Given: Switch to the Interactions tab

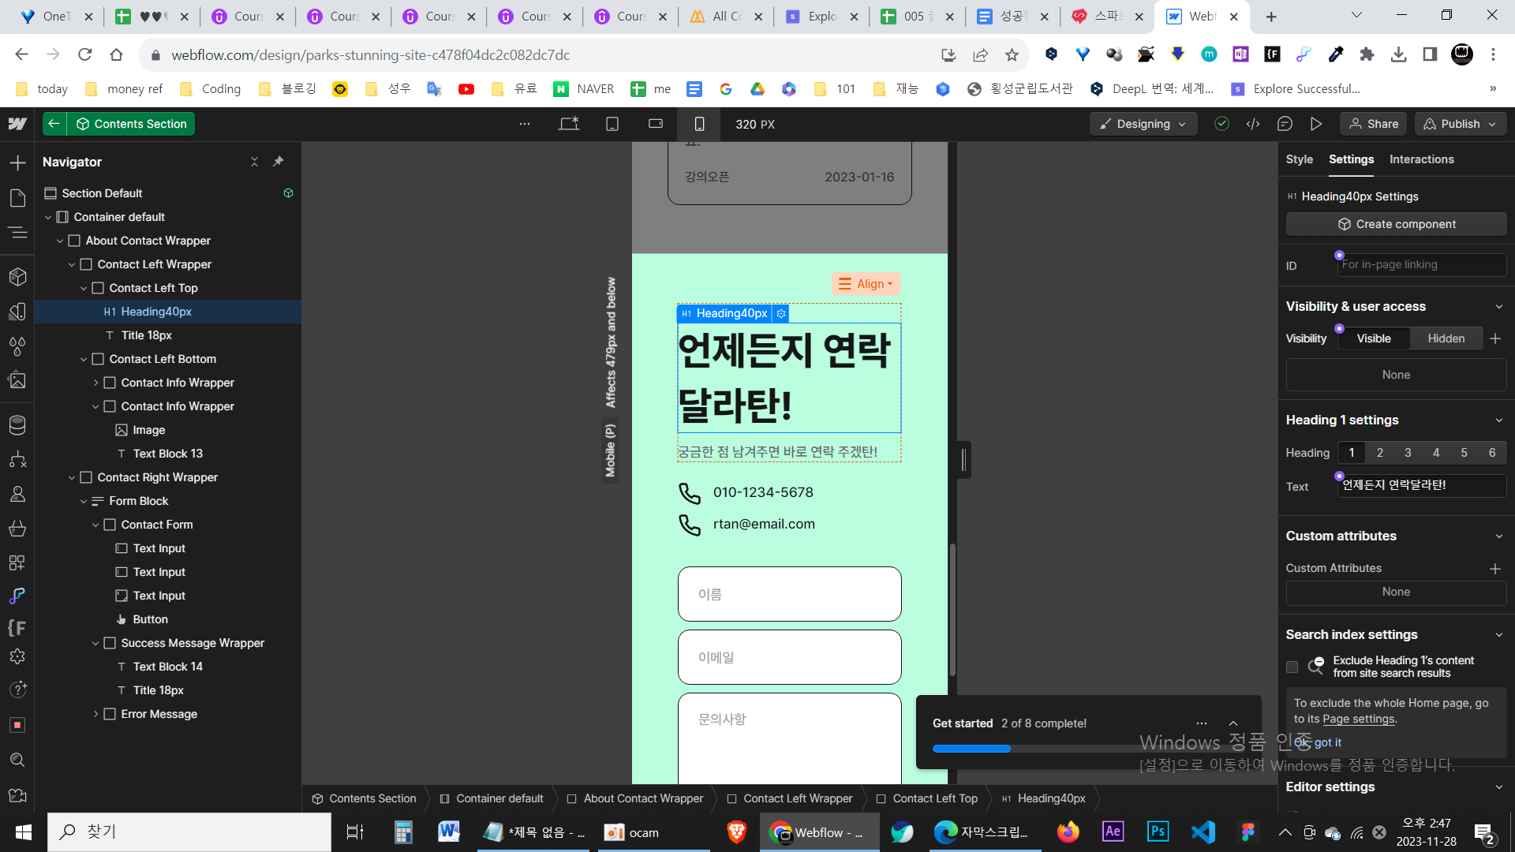Looking at the screenshot, I should (x=1421, y=159).
